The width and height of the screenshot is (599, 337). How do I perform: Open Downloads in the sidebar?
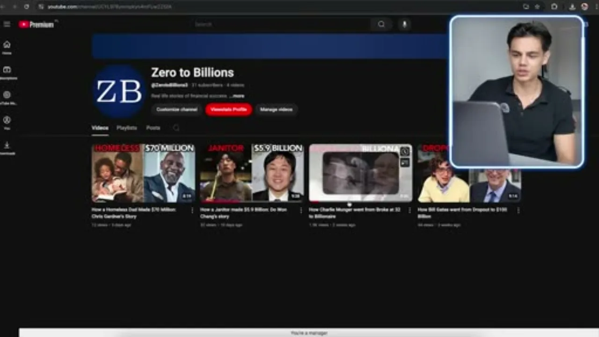[7, 148]
